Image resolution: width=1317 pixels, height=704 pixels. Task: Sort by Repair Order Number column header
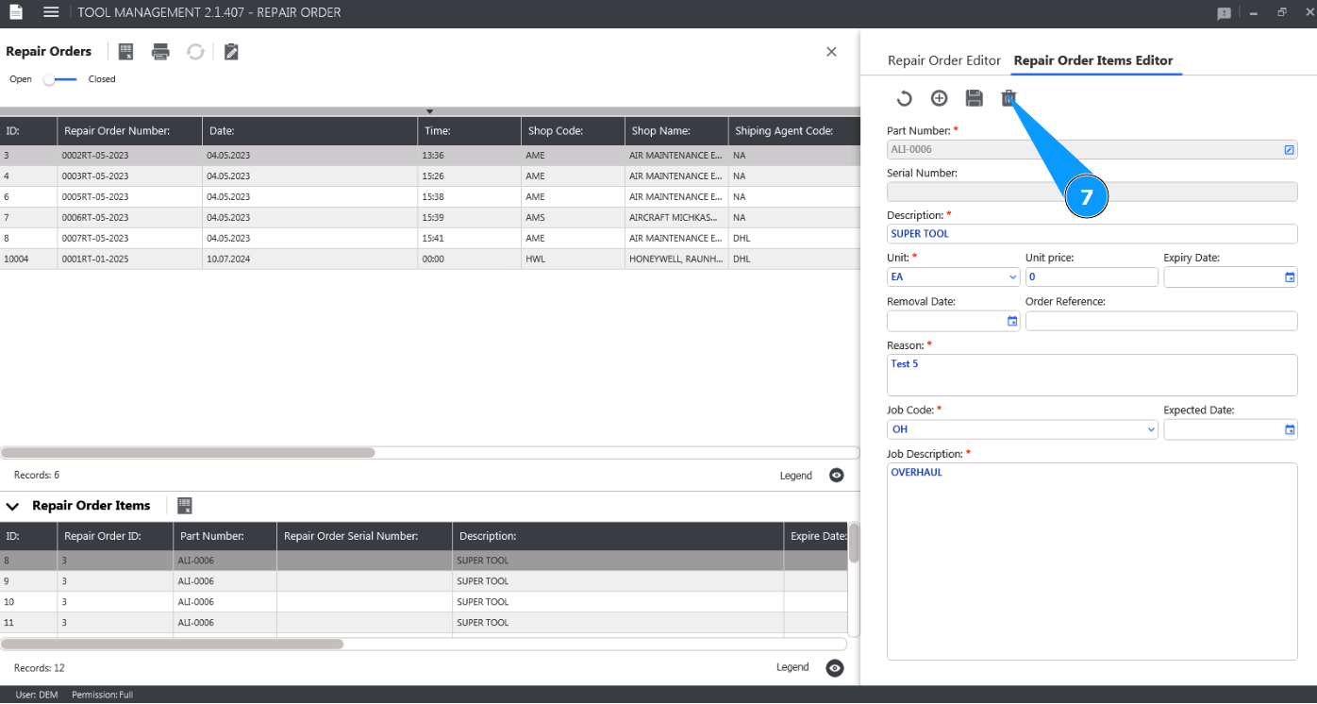pos(130,131)
